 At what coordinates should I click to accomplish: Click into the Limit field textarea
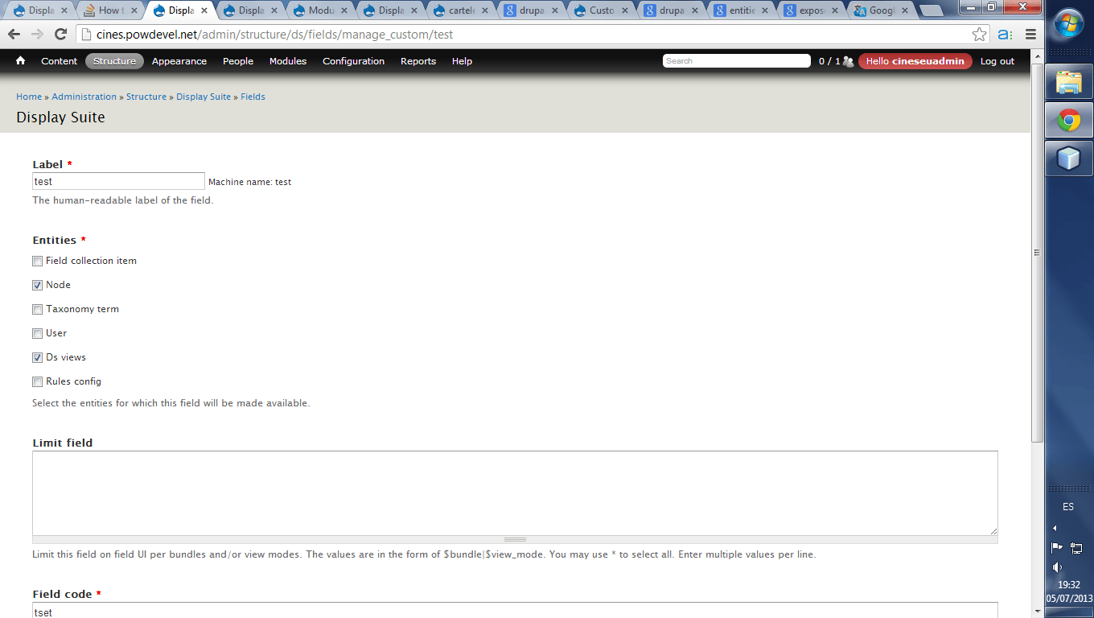click(x=515, y=492)
